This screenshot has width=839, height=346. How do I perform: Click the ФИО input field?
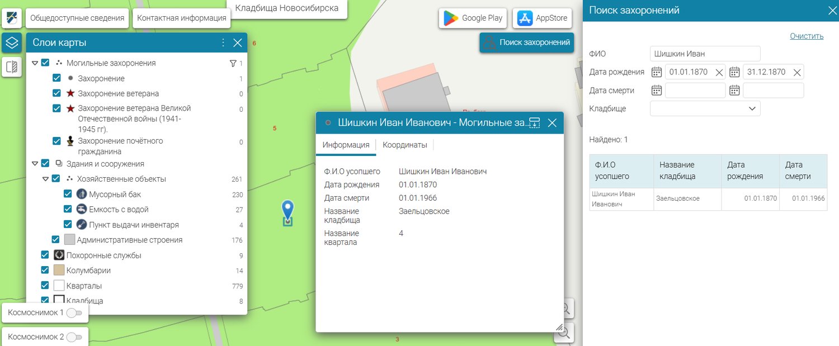[705, 54]
